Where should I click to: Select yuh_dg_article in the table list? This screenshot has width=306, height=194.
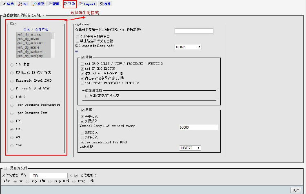(x=28, y=47)
